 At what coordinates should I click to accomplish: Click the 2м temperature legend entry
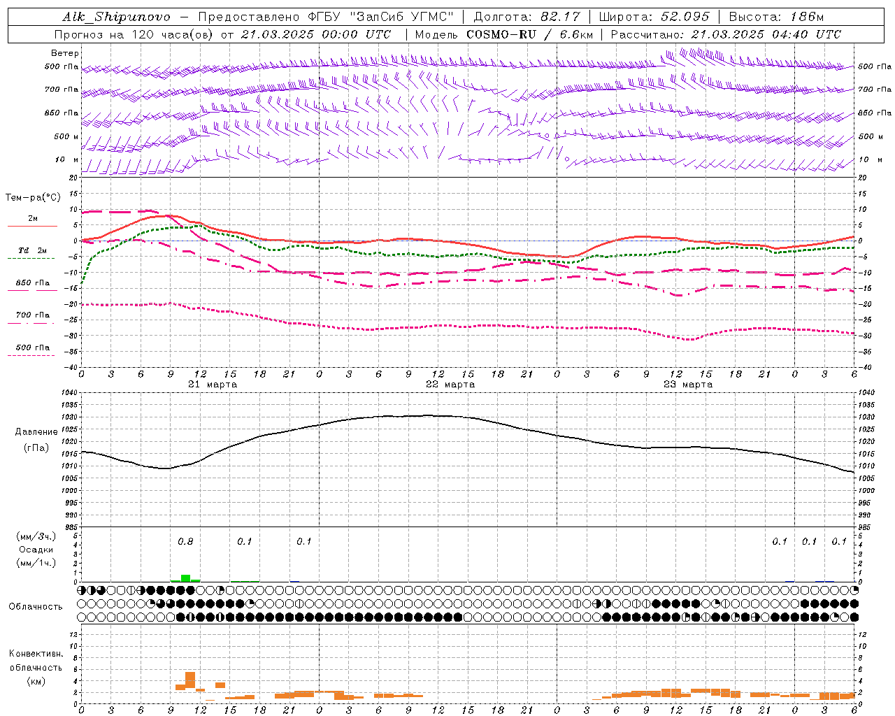[33, 219]
